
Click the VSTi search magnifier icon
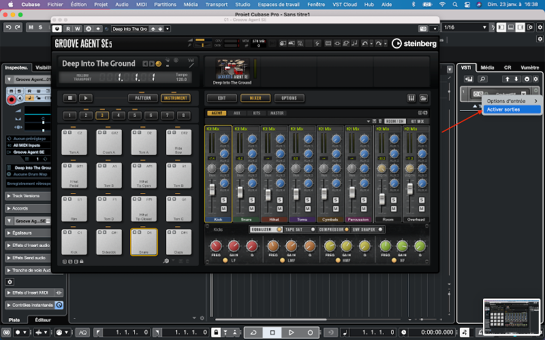coord(482,79)
